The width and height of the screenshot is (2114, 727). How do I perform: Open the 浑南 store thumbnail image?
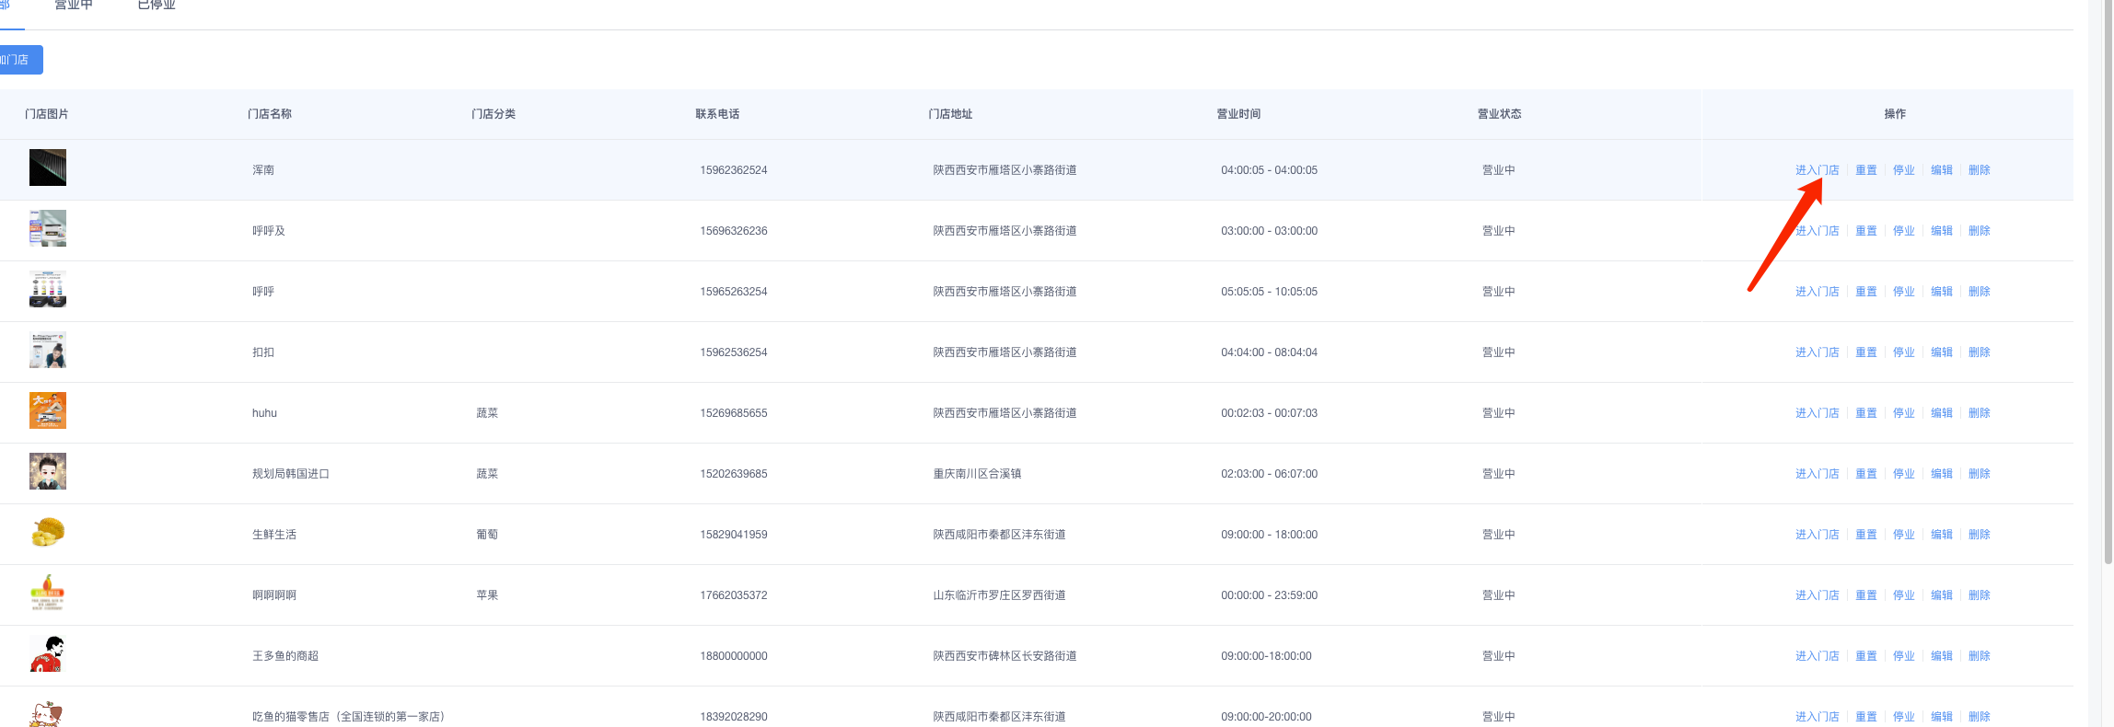pos(48,167)
